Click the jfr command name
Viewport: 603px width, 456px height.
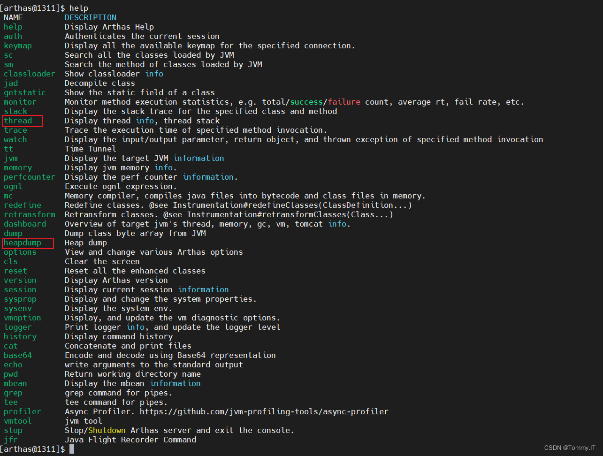(11, 440)
